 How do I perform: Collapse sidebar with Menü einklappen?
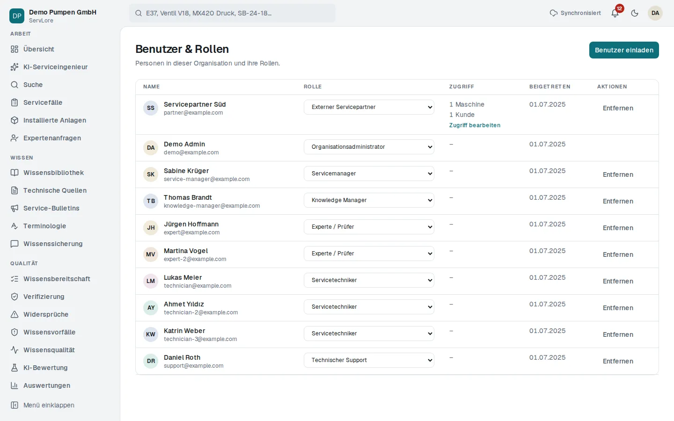pyautogui.click(x=60, y=405)
